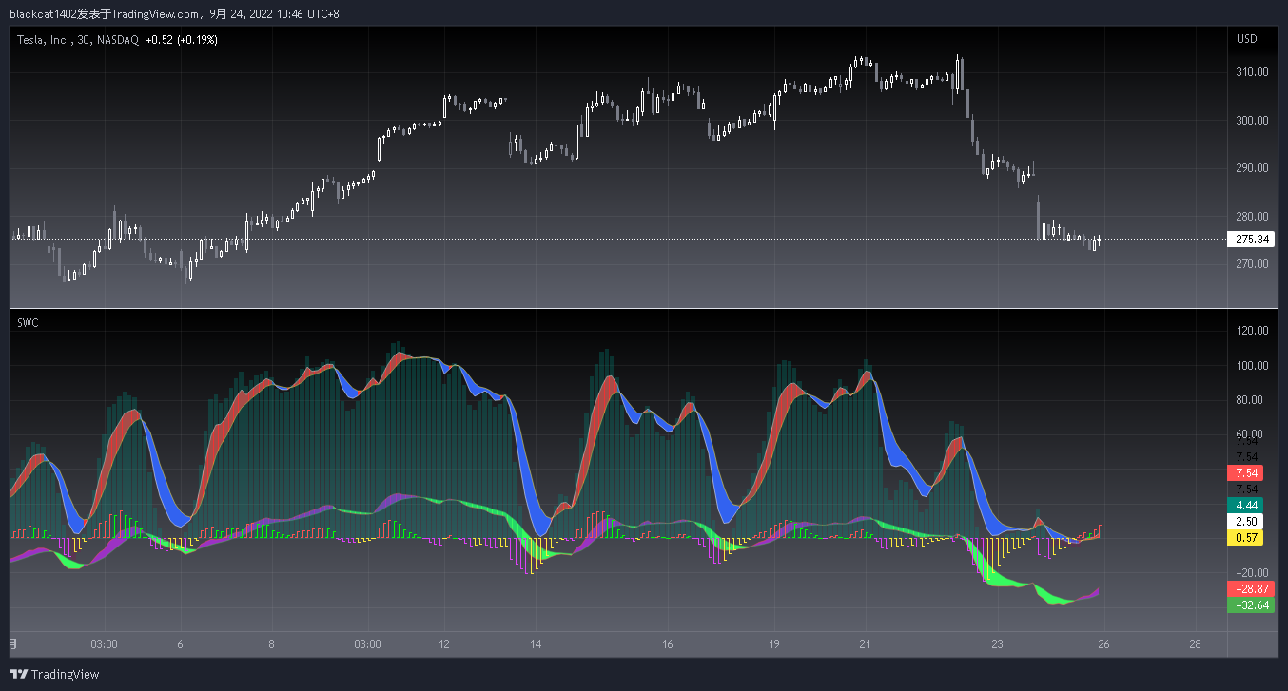Viewport: 1288px width, 691px height.
Task: Click date 12 on time axis
Action: pos(443,644)
